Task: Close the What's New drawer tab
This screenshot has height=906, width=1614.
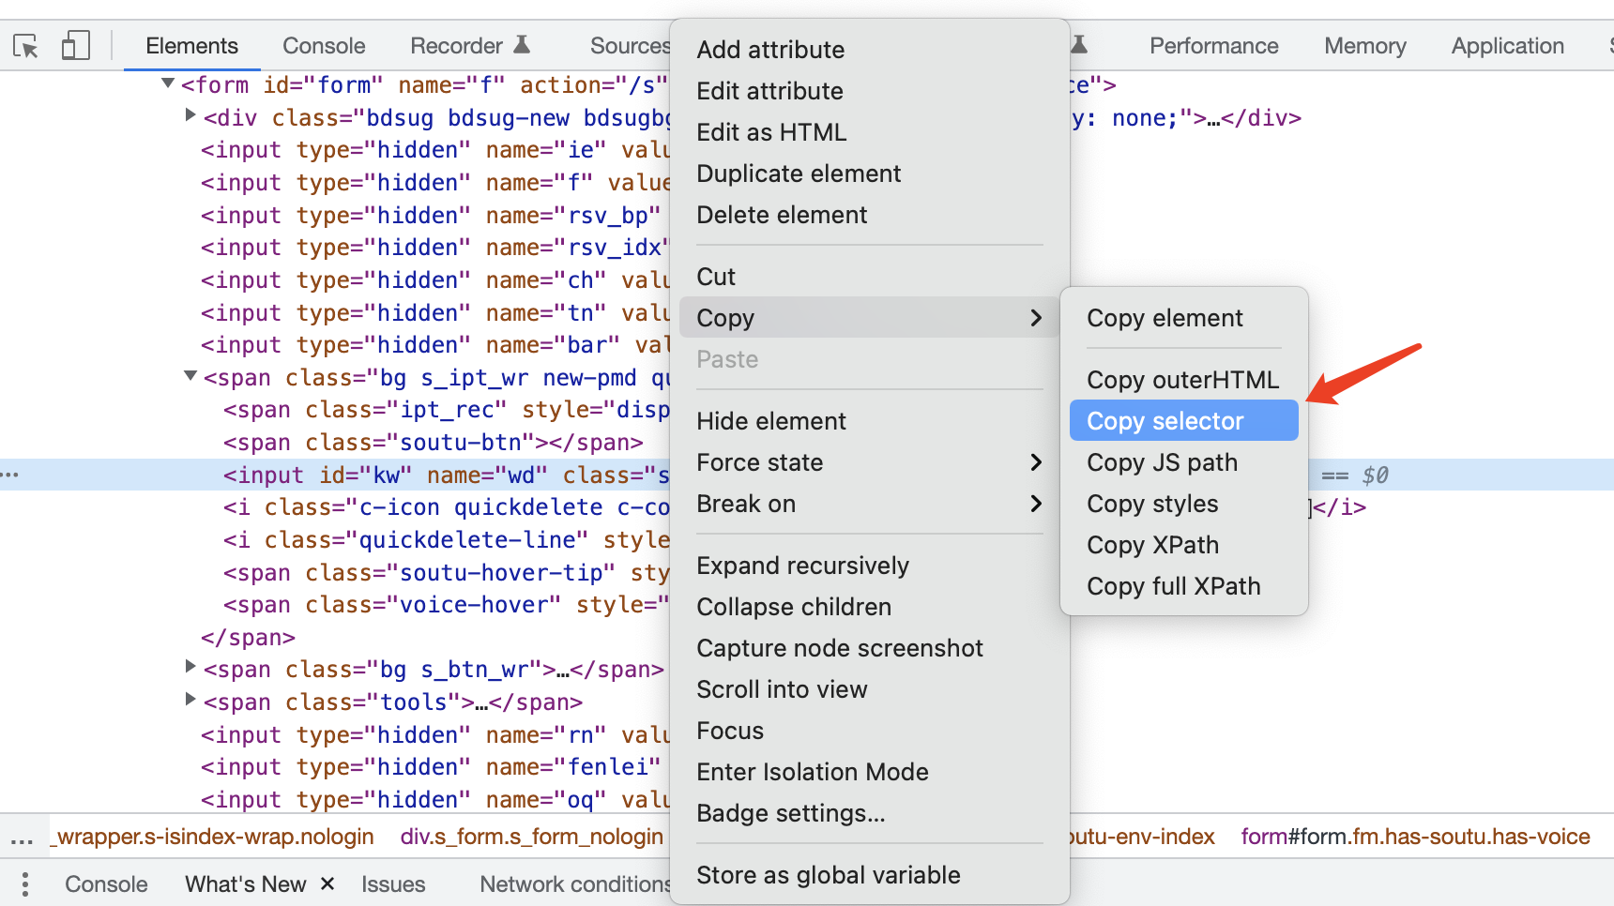Action: pyautogui.click(x=327, y=883)
